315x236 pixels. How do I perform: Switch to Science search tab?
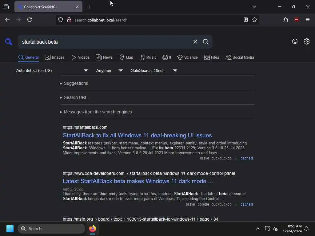pos(187,57)
